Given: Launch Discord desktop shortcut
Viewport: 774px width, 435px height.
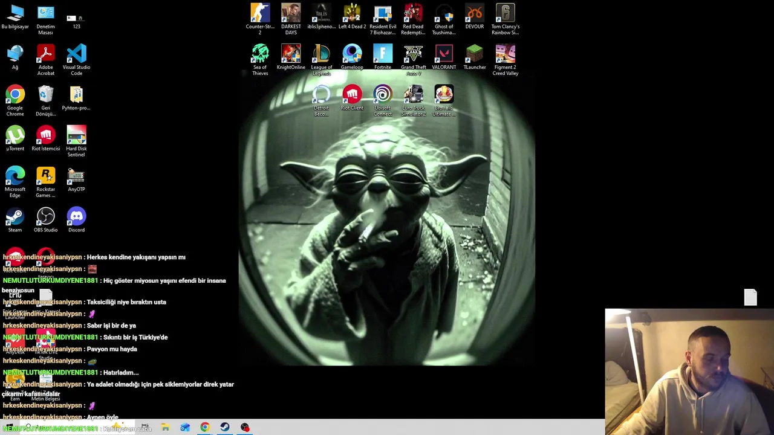Looking at the screenshot, I should (x=76, y=221).
